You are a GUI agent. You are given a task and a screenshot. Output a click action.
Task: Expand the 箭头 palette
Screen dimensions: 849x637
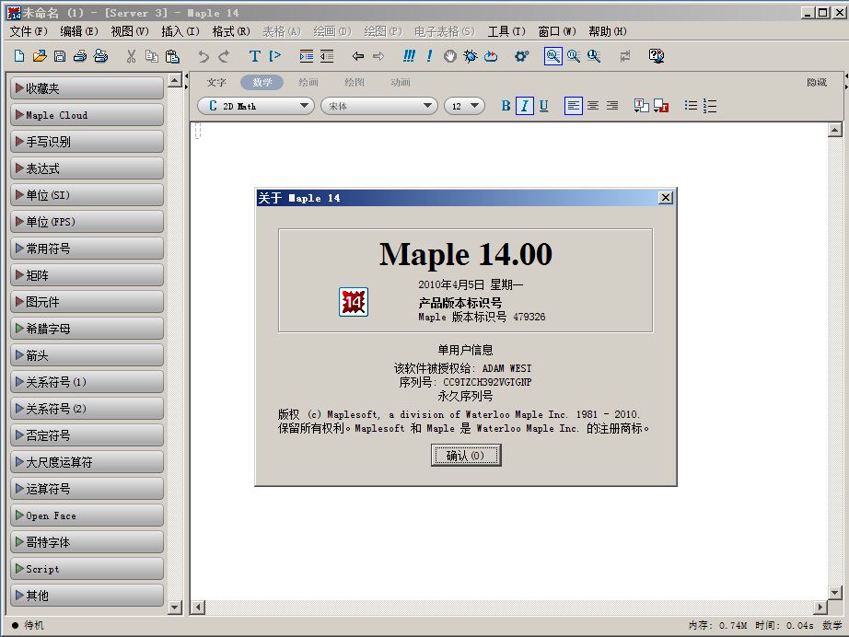(87, 355)
